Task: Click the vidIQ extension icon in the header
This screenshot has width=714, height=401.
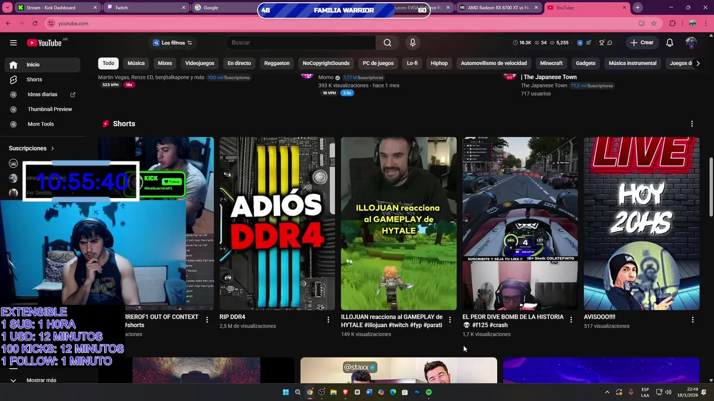Action: tap(580, 43)
